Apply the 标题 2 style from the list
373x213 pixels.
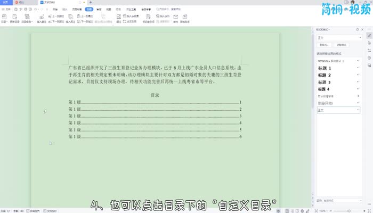(x=325, y=75)
